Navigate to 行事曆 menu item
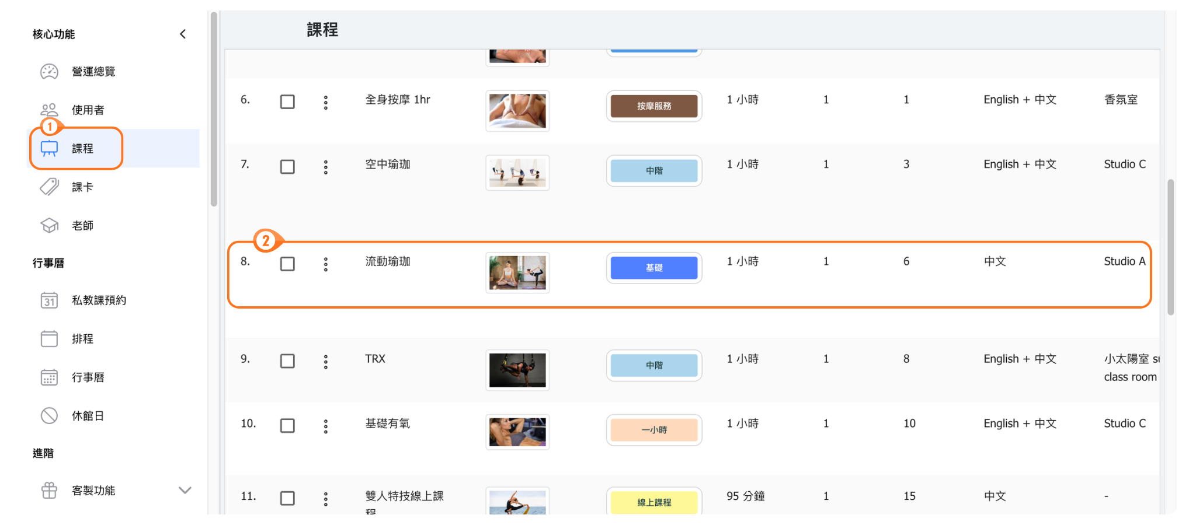 click(x=88, y=377)
